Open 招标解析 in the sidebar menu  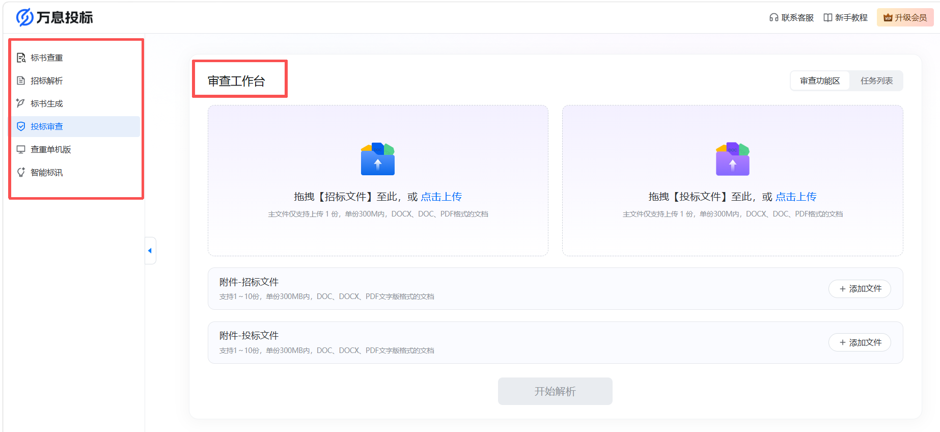(75, 80)
